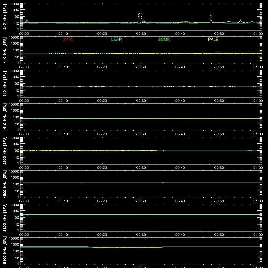268x268 pixels.
Task: Click 01:00 time label under 4995 MHz panel
Action: tap(258, 201)
